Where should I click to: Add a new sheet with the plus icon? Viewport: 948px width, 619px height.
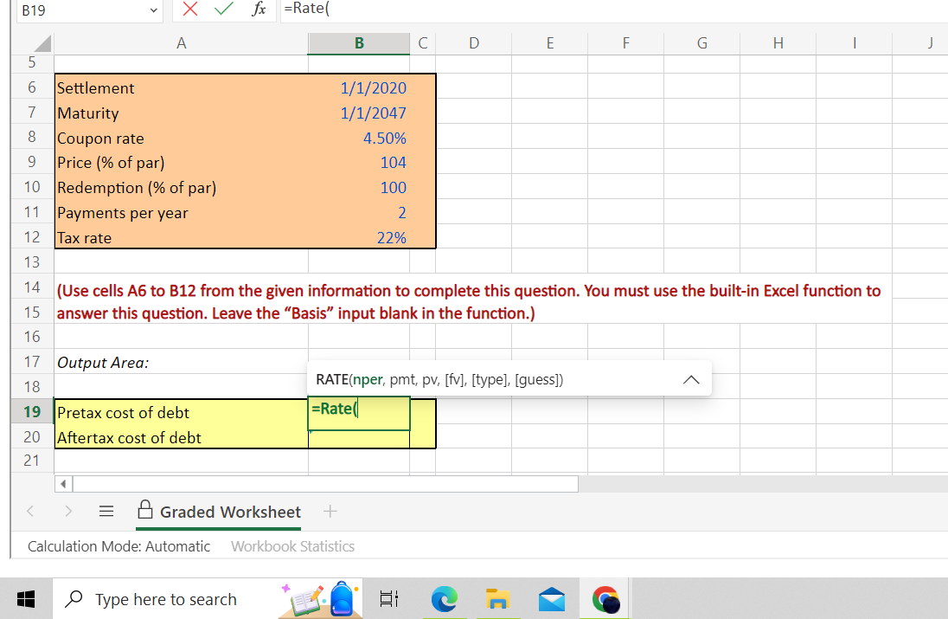click(330, 511)
